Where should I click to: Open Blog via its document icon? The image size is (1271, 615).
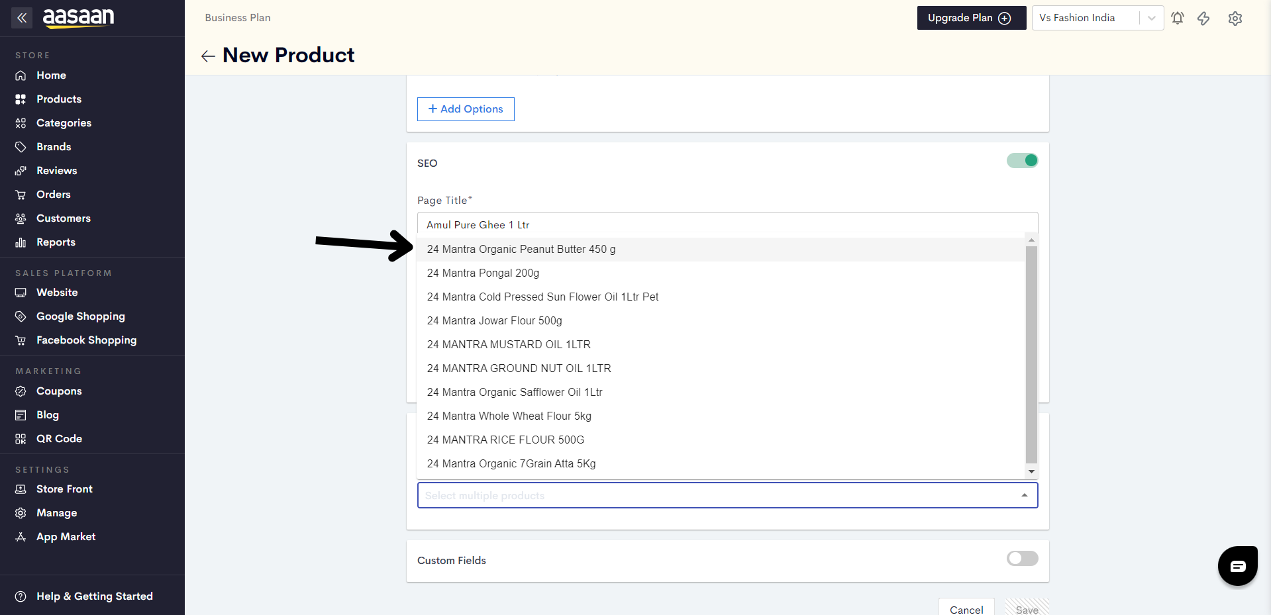(21, 415)
